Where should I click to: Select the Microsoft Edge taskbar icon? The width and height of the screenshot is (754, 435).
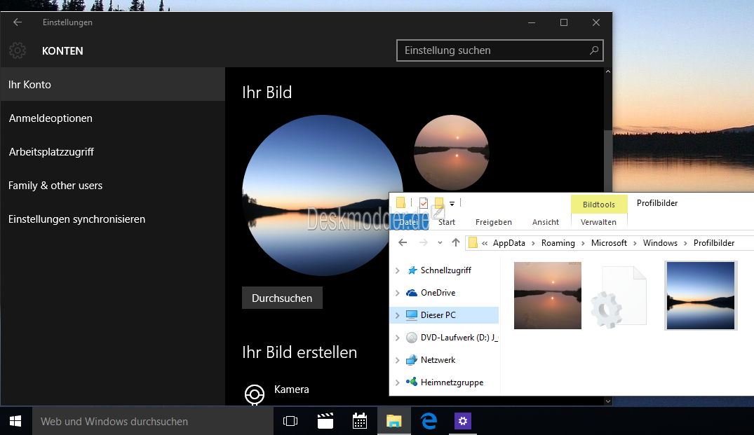tap(428, 421)
